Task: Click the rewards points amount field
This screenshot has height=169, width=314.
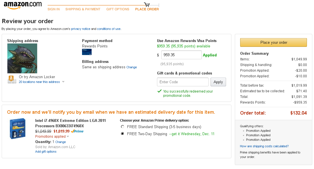Action: coord(182,55)
